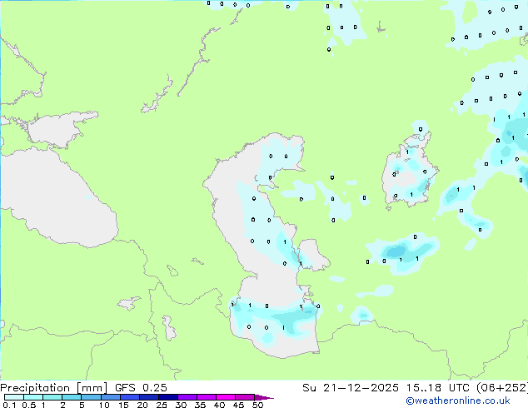The image size is (528, 408).
Task: Click the '0.5' legend value
Action: coord(28,405)
